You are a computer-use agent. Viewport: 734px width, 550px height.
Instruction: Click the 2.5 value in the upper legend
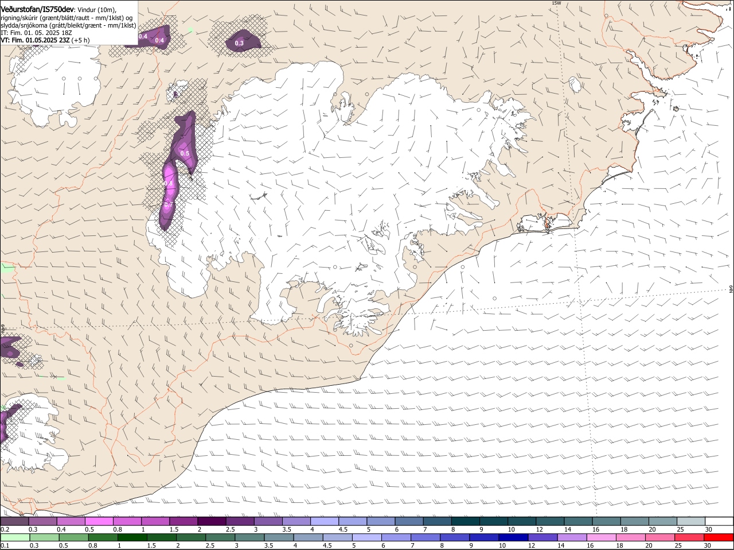click(x=230, y=529)
